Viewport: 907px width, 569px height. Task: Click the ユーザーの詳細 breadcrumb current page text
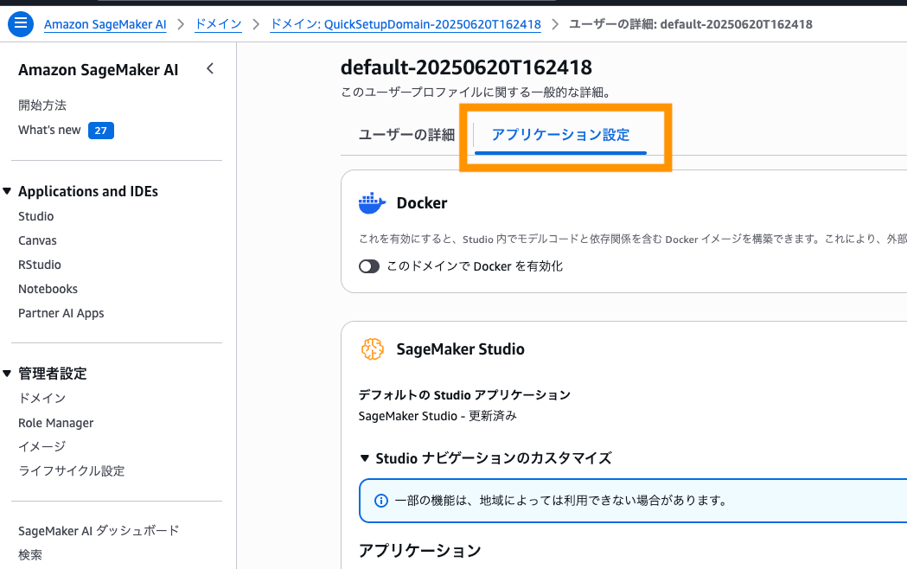coord(691,24)
